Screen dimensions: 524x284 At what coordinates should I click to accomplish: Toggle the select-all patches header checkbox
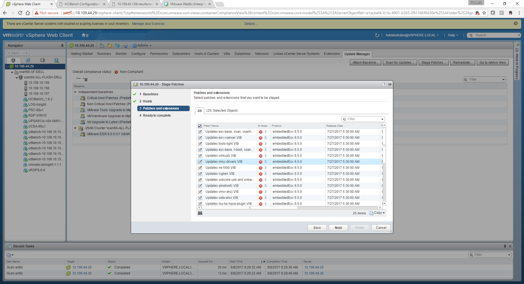point(200,126)
